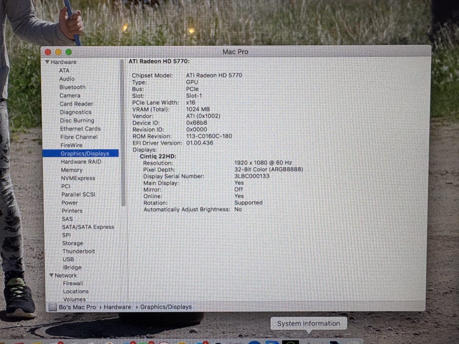Collapse the Network section triangle
This screenshot has height=344, width=459.
(52, 275)
